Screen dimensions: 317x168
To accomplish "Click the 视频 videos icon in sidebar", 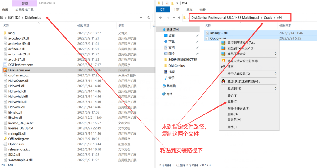I will (x=166, y=71).
